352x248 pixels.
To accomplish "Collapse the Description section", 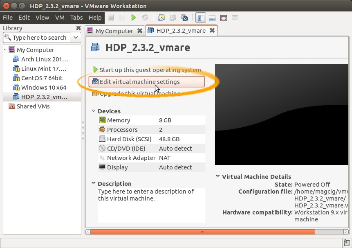I will pyautogui.click(x=93, y=183).
